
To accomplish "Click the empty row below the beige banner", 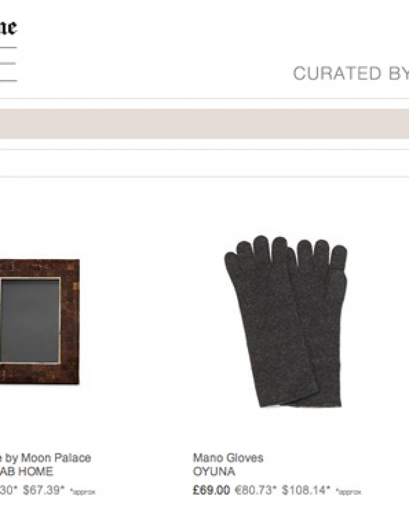I will click(x=204, y=163).
